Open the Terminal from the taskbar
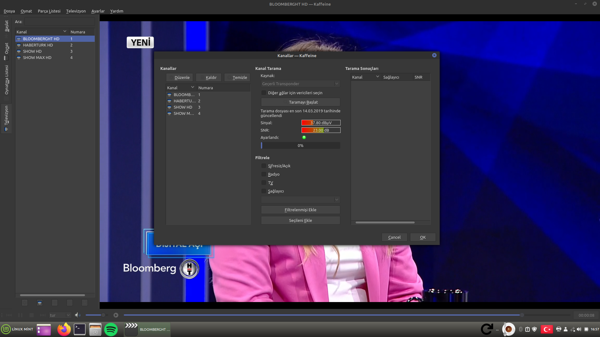 pyautogui.click(x=80, y=329)
